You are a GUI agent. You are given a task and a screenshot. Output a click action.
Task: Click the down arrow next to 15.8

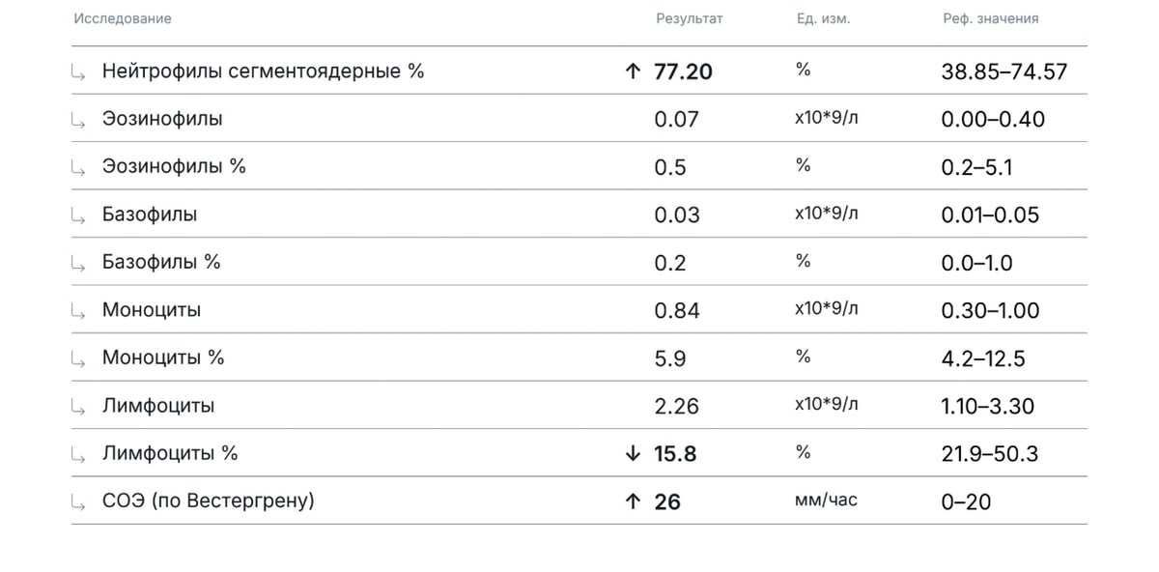click(x=634, y=453)
